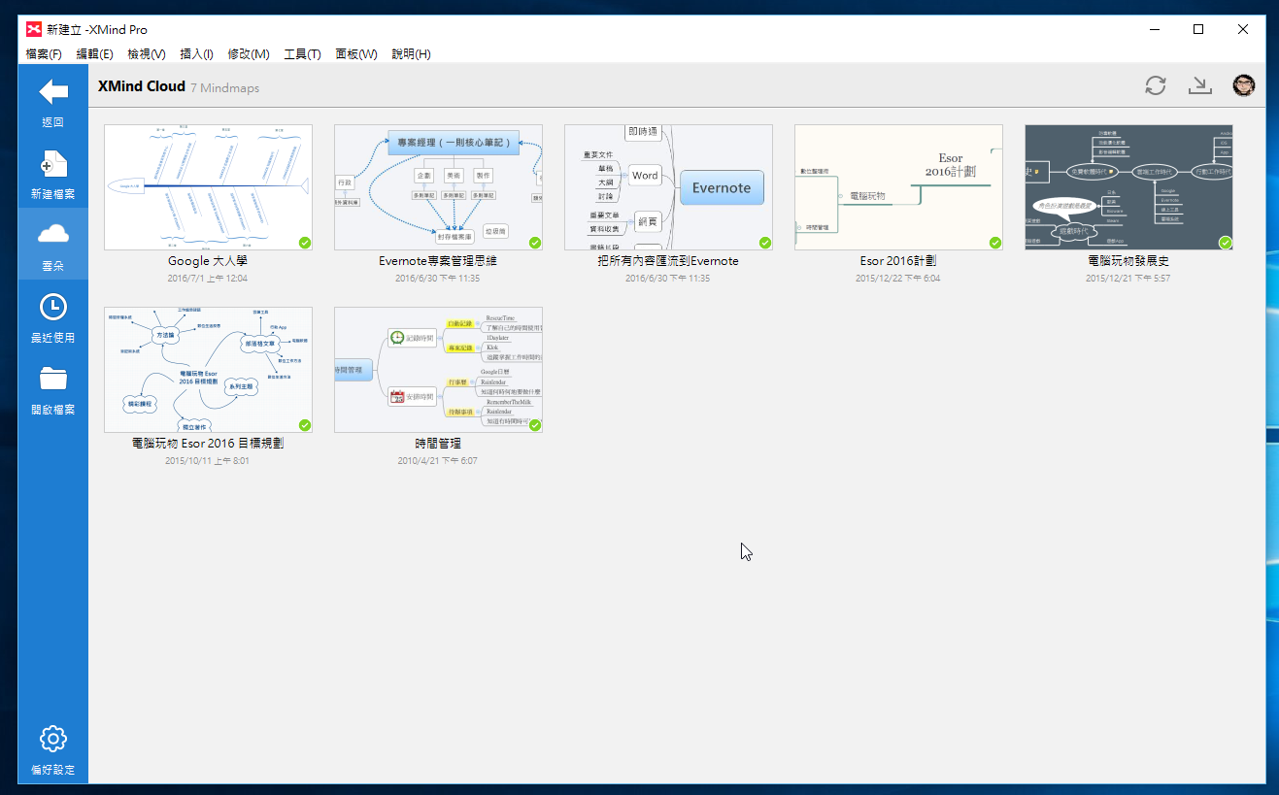Open the 面板(W) menu
Screen dimensions: 1279x795
[356, 53]
